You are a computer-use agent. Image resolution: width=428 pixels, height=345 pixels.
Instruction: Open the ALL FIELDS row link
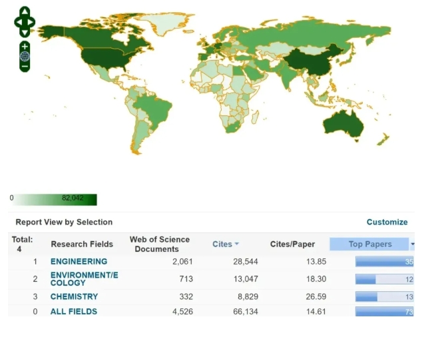[x=73, y=311]
